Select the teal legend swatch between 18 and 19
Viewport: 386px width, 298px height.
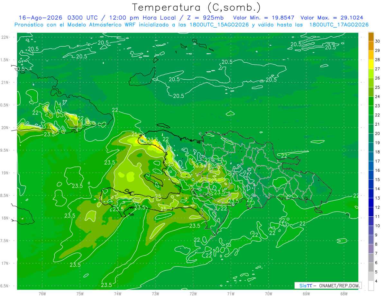[x=371, y=147]
